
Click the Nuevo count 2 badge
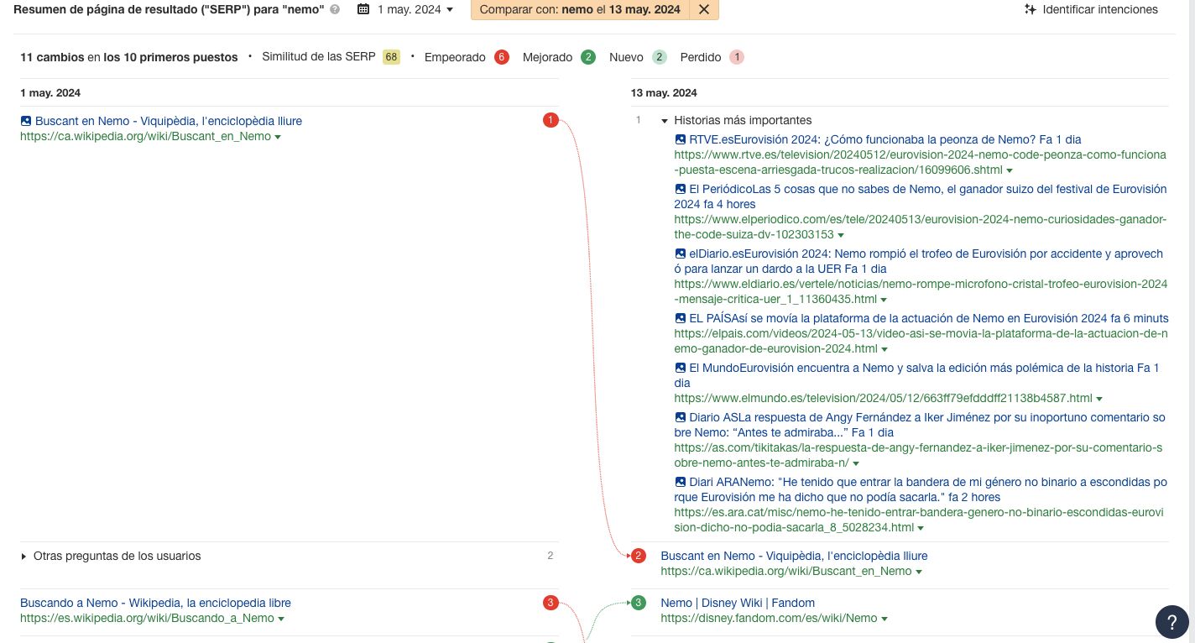[660, 57]
